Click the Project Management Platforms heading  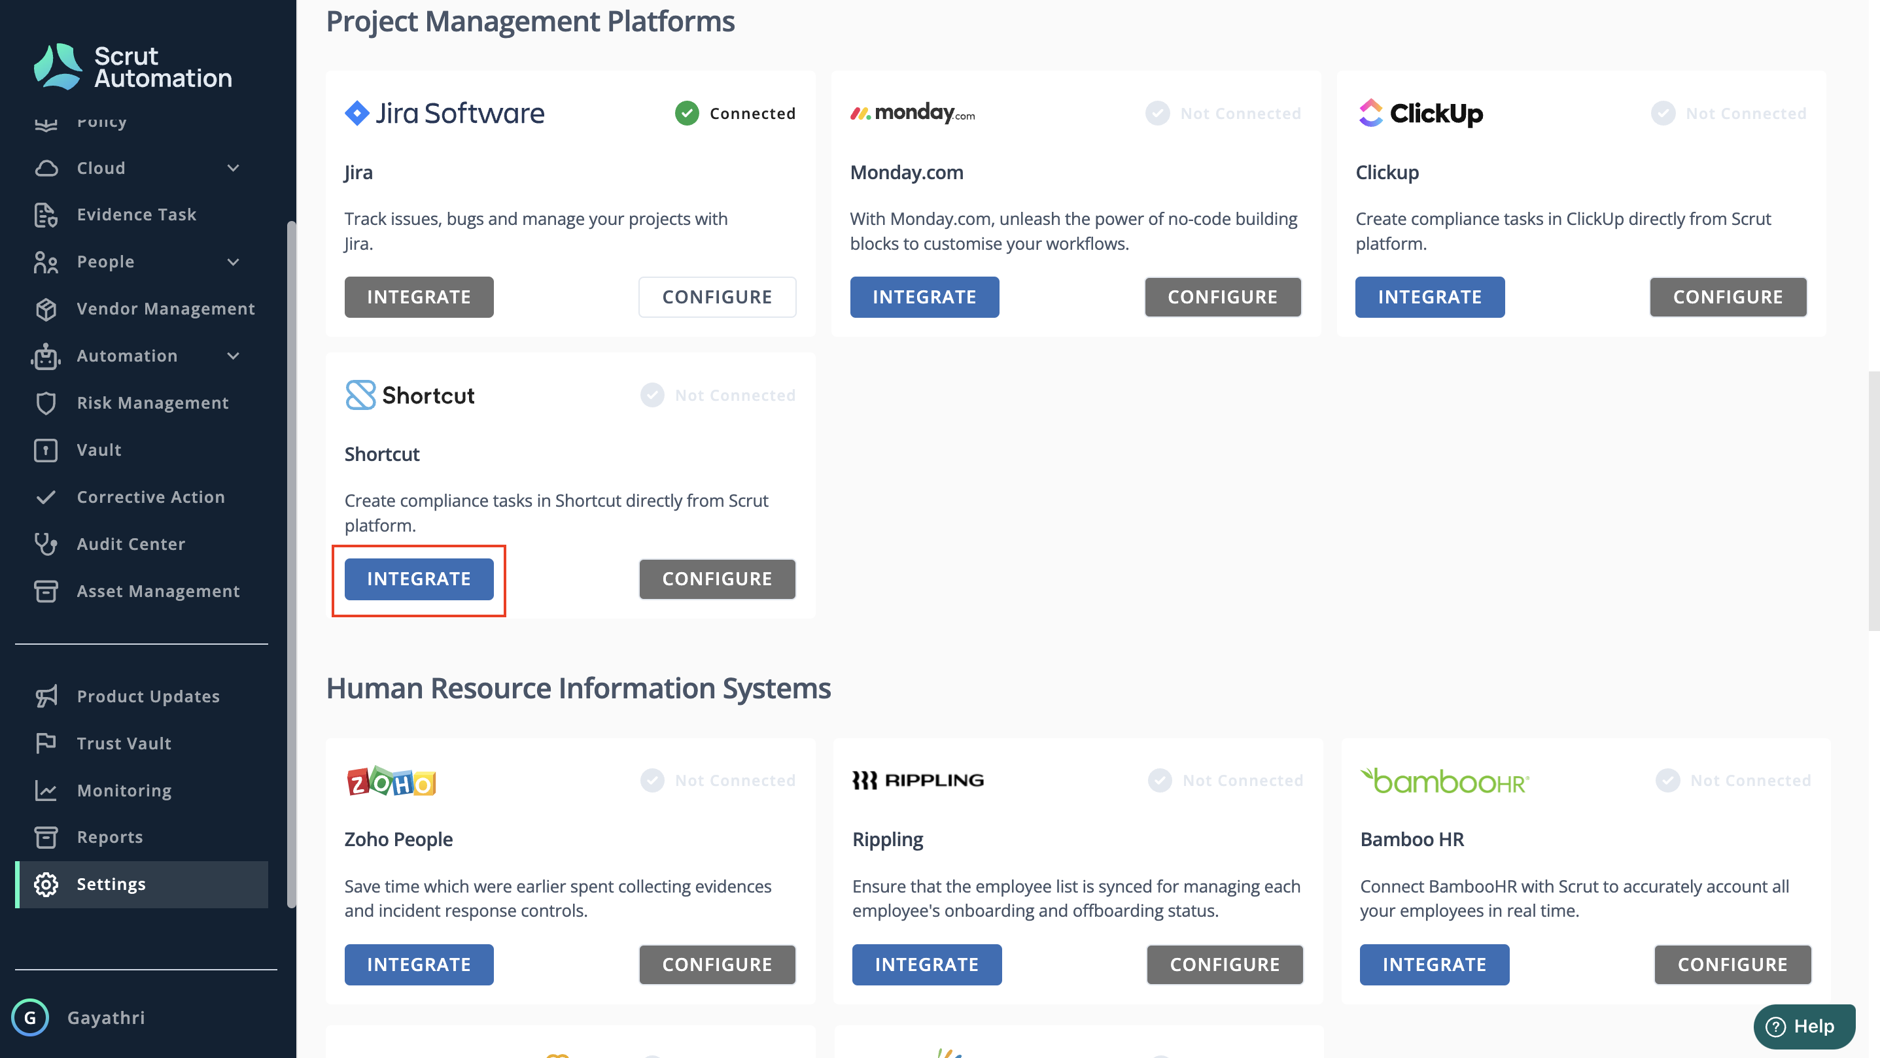pyautogui.click(x=531, y=21)
